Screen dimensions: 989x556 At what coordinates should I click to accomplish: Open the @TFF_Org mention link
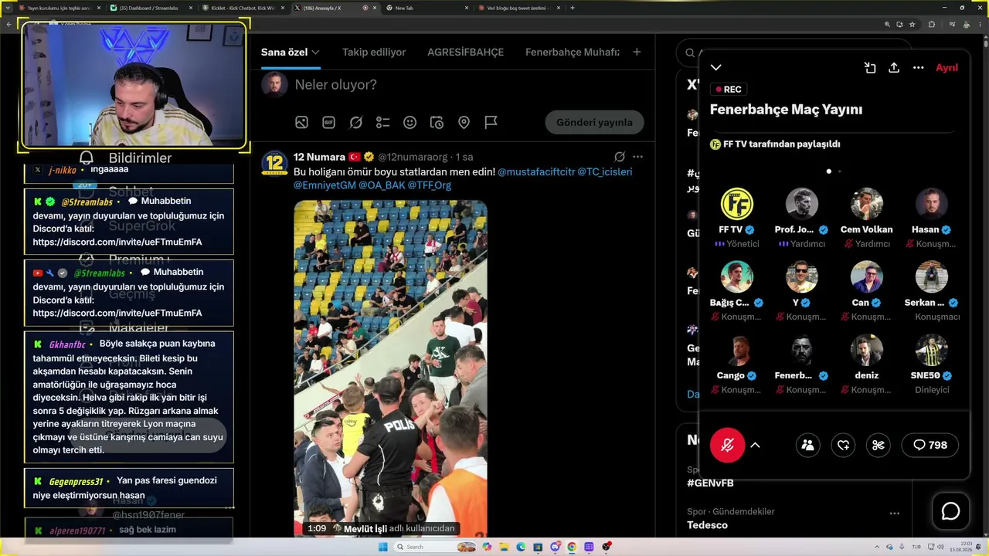[429, 185]
